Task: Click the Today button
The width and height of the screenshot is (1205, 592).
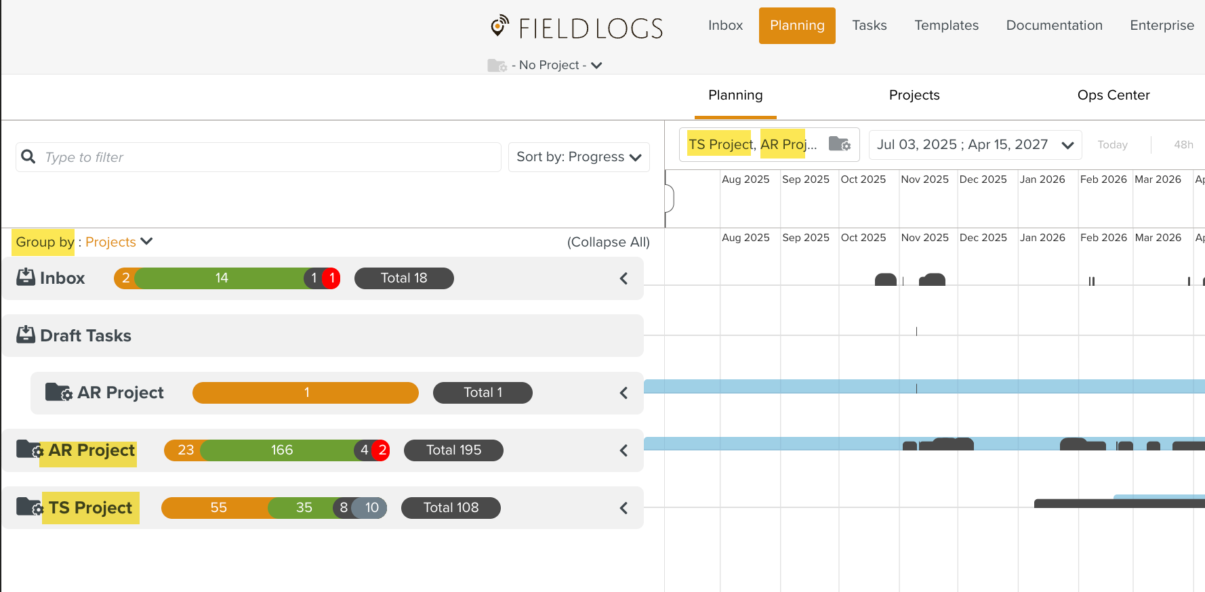Action: coord(1112,145)
